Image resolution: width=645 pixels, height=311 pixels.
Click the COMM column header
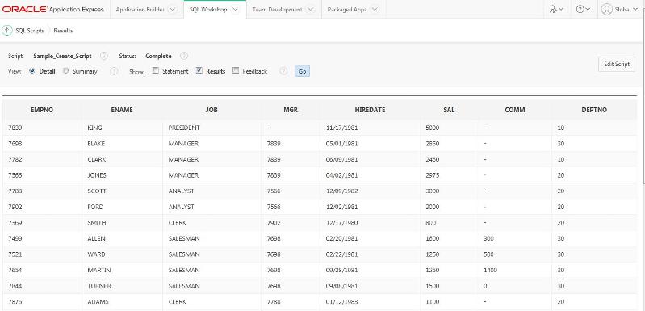coord(514,110)
